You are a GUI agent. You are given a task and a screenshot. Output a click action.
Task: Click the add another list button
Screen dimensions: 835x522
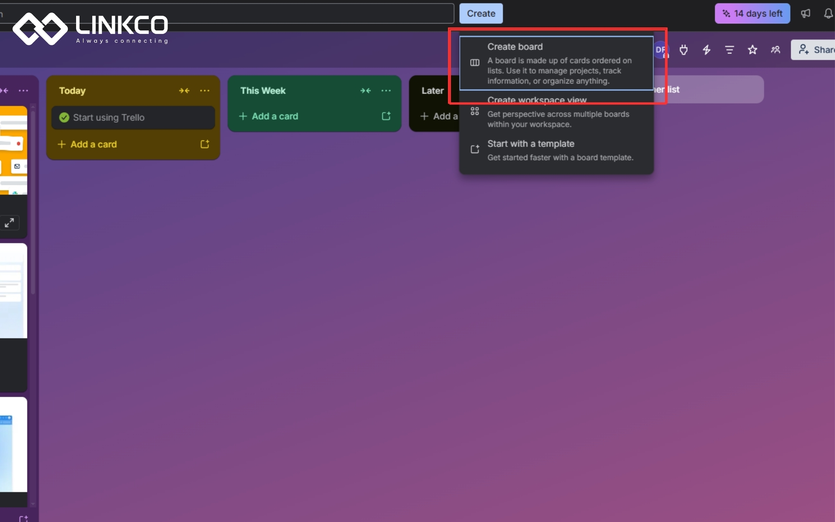point(708,89)
